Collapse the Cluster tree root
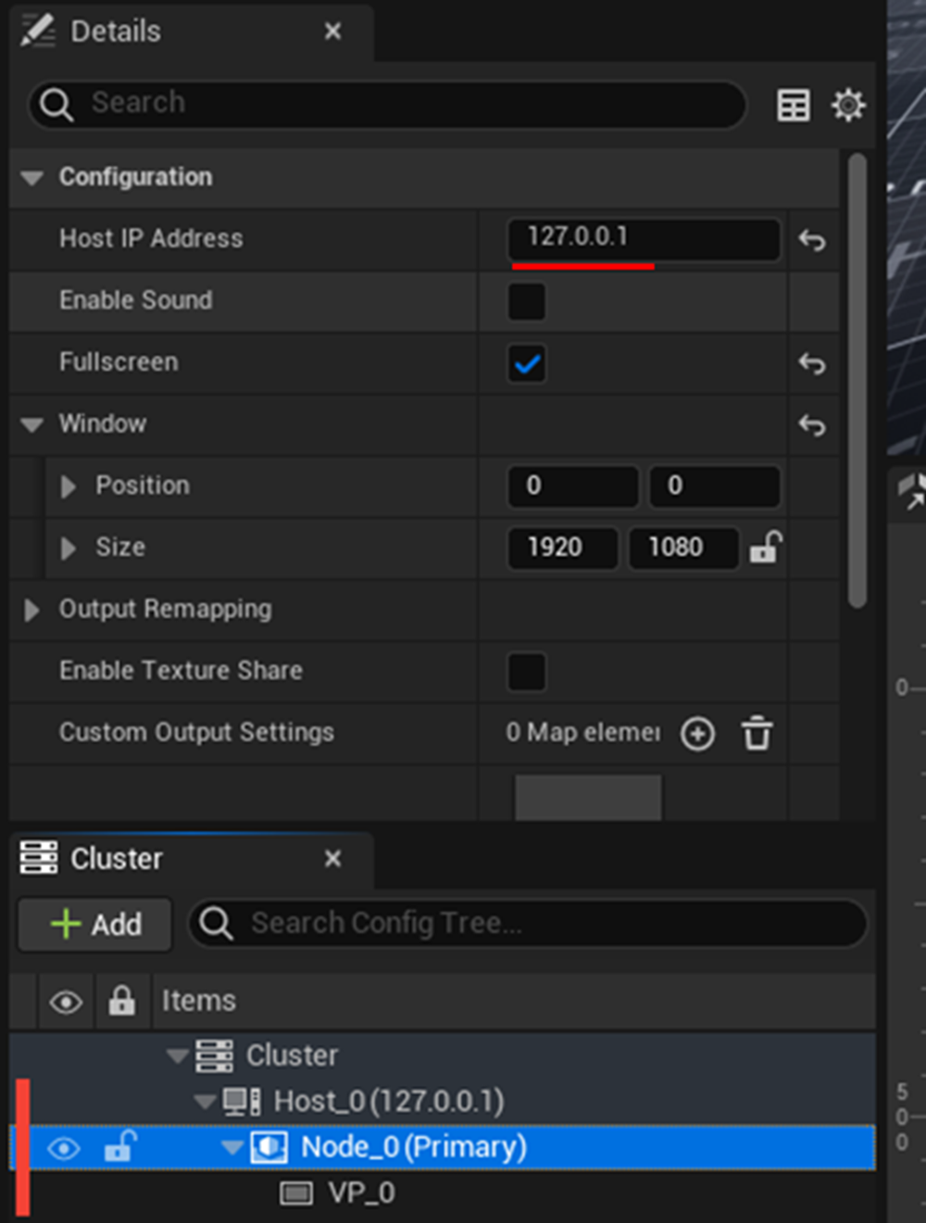 178,1055
